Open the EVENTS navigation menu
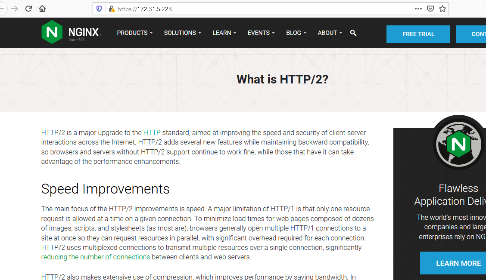This screenshot has width=486, height=280. pos(261,33)
